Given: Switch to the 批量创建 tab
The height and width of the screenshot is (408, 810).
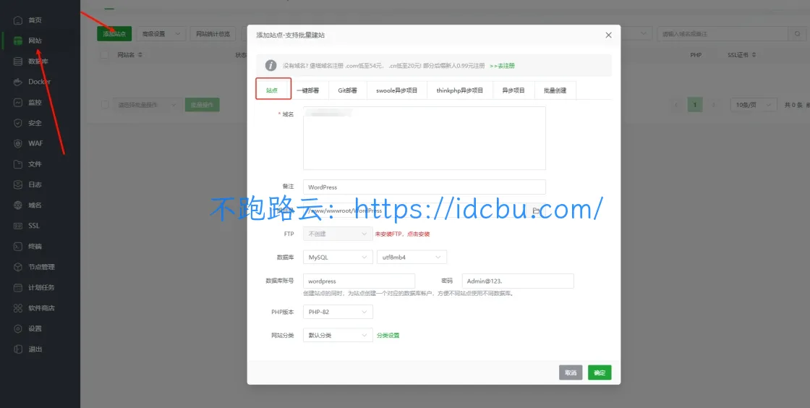Looking at the screenshot, I should click(x=555, y=90).
